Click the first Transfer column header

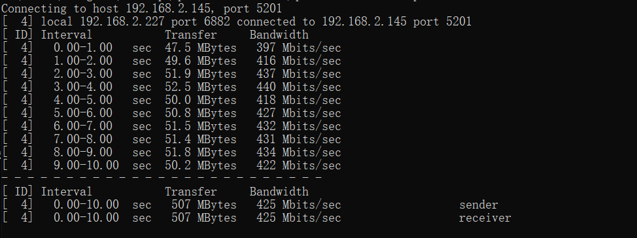tap(191, 35)
